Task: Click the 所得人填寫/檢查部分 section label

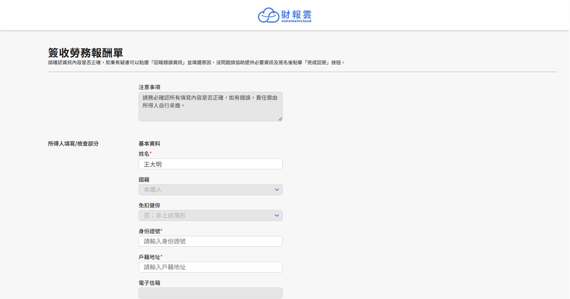Action: (x=73, y=144)
